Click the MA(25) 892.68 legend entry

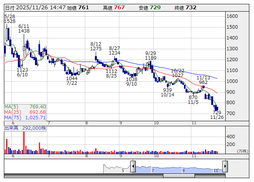point(25,112)
